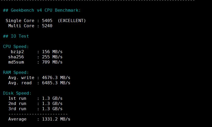Click the EXCELLENT rating text
This screenshot has height=127, width=212.
[72, 21]
